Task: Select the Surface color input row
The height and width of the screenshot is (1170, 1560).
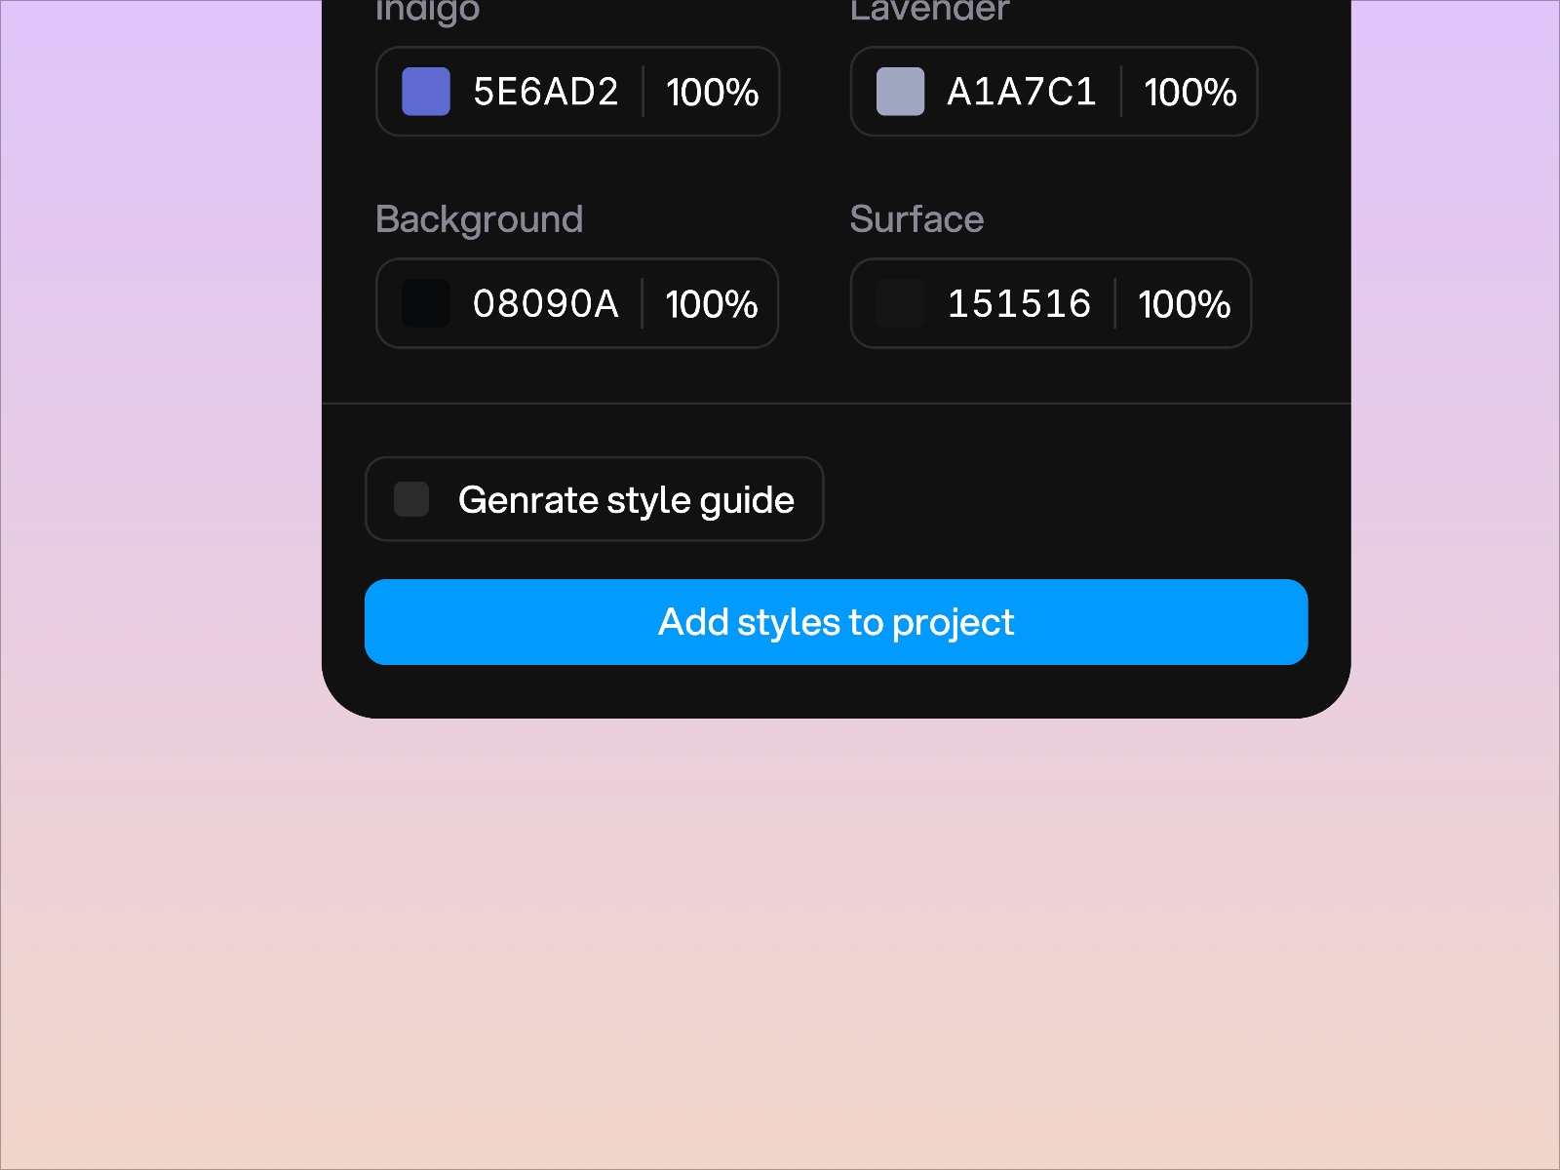Action: pos(1050,303)
